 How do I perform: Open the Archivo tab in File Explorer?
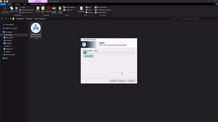[3, 4]
